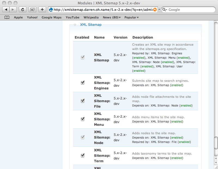The image size is (218, 169).
Task: Click the web clip scissors icon
Action: point(32,10)
